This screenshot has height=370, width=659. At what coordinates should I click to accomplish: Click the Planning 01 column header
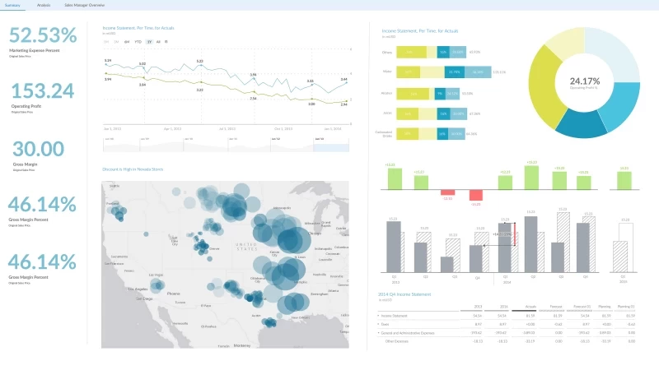(x=626, y=307)
